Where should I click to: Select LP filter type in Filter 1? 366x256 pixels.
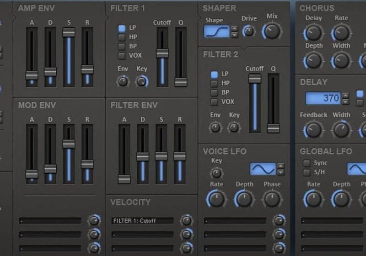[122, 28]
